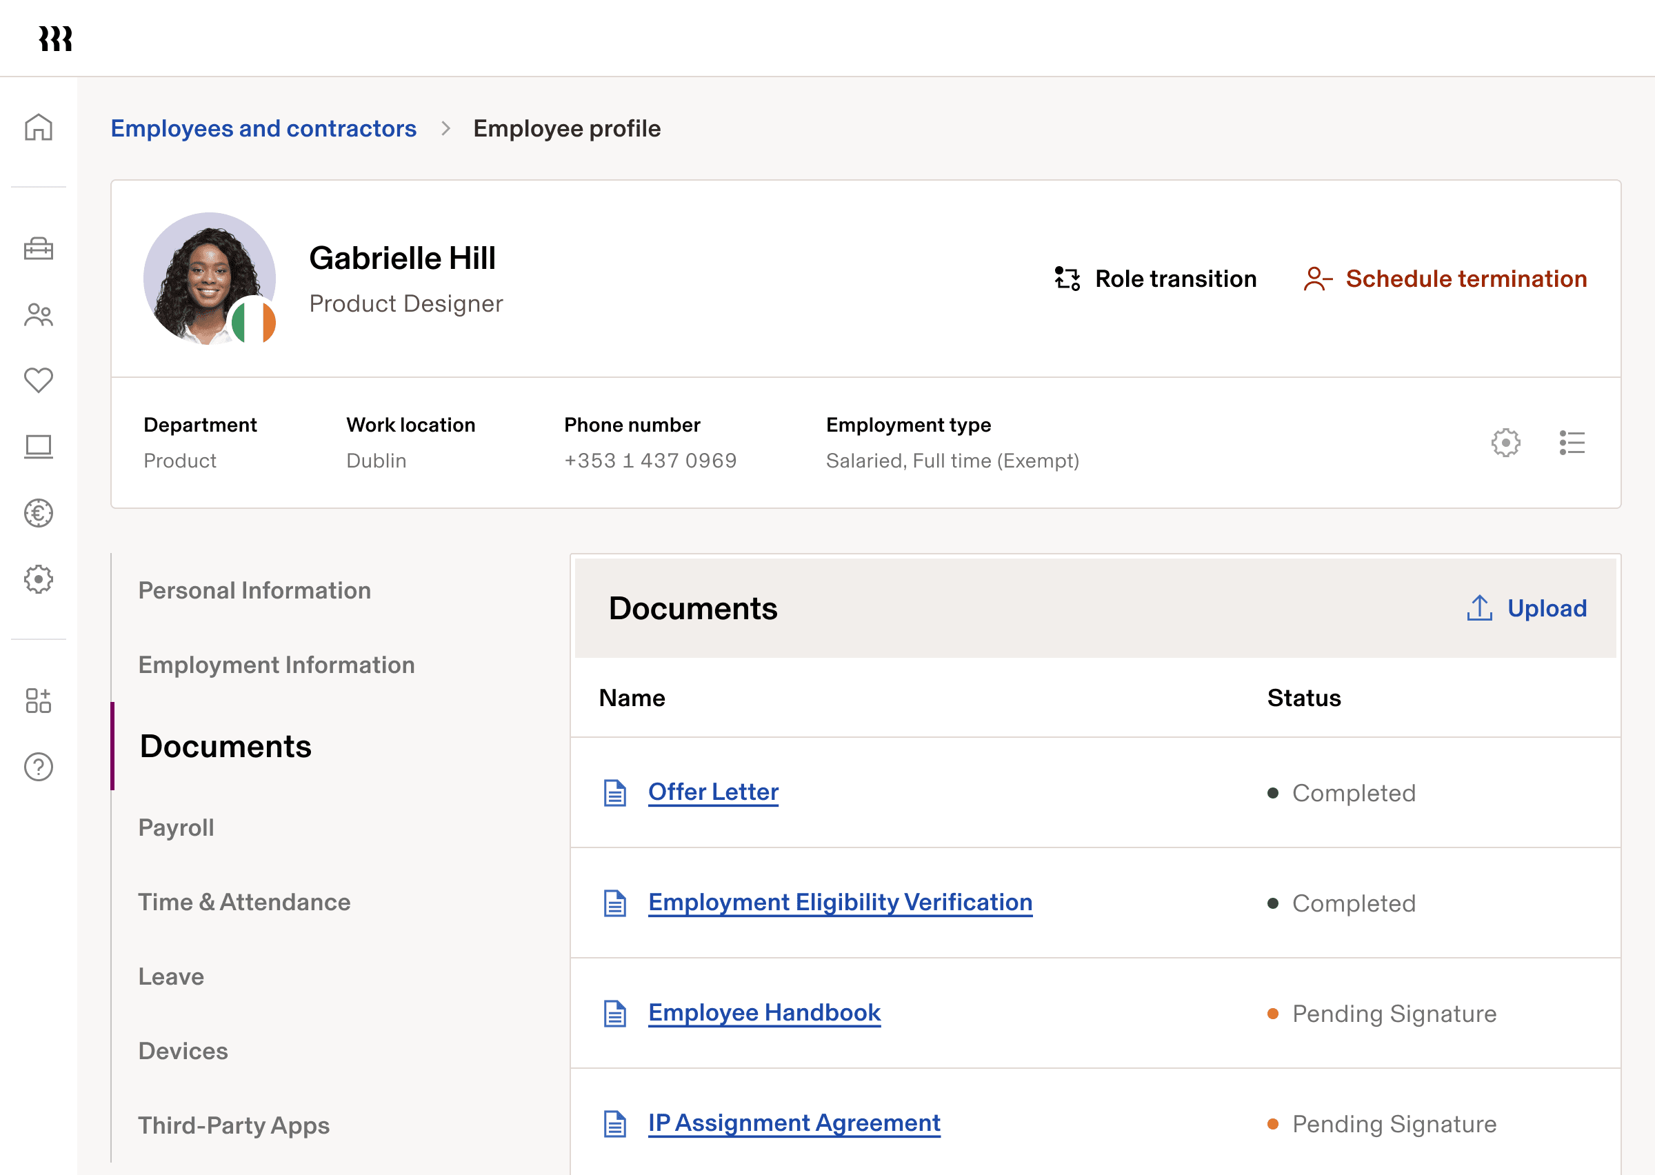1655x1175 pixels.
Task: Click the Upload arrow icon
Action: pyautogui.click(x=1479, y=607)
